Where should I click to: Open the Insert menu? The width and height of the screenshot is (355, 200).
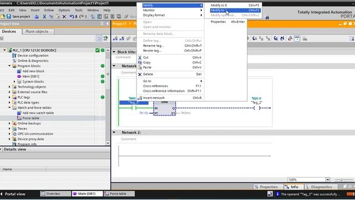tap(35, 10)
